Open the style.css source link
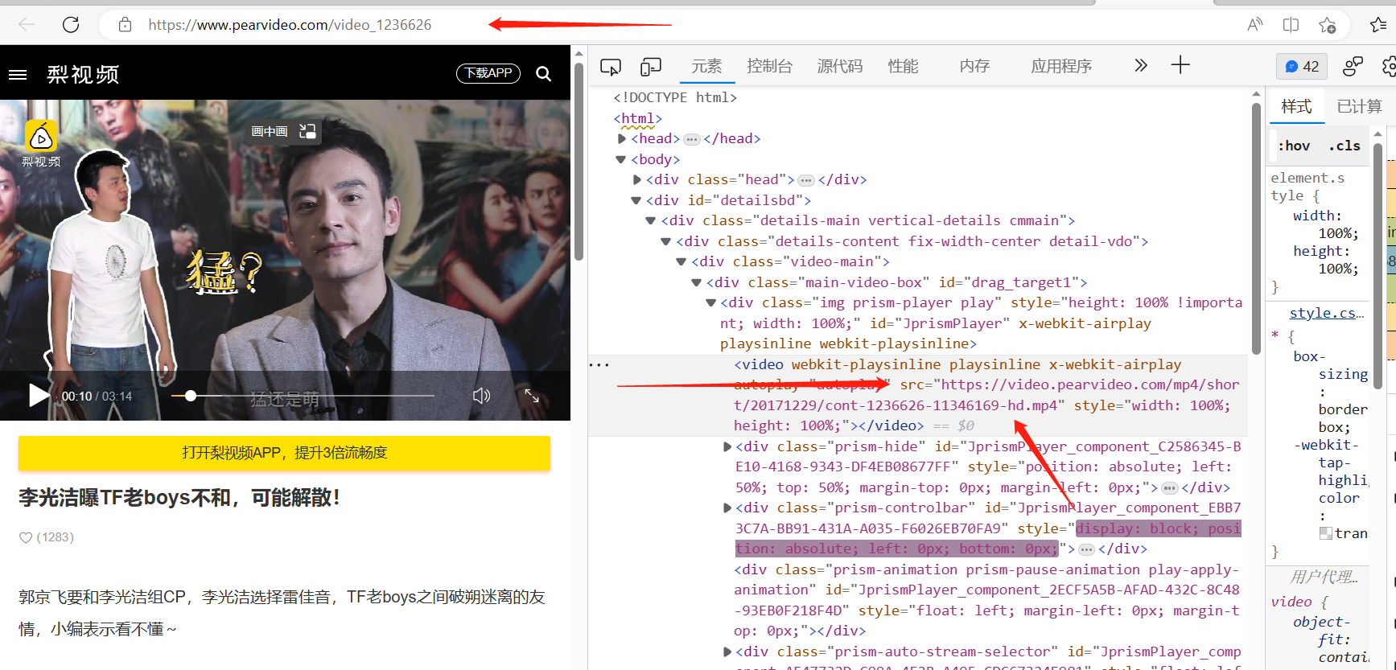 coord(1327,314)
